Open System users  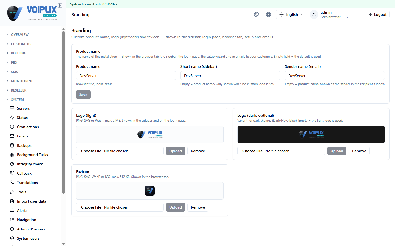[x=28, y=238]
